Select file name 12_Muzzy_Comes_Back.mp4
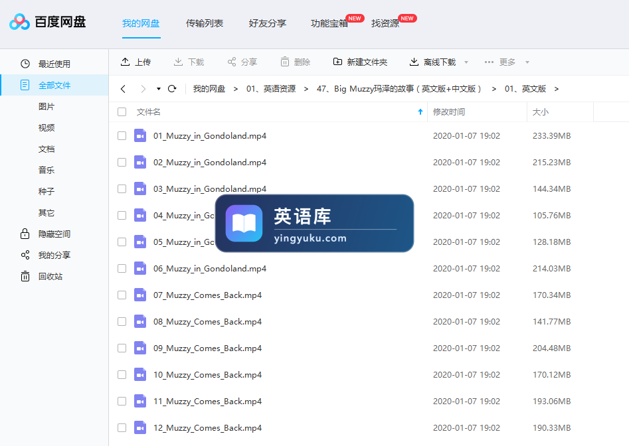 tap(207, 428)
